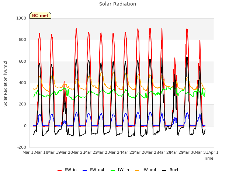Toggle the LW_out legend entry
Image resolution: width=236 pixels, height=177 pixels.
[146, 170]
